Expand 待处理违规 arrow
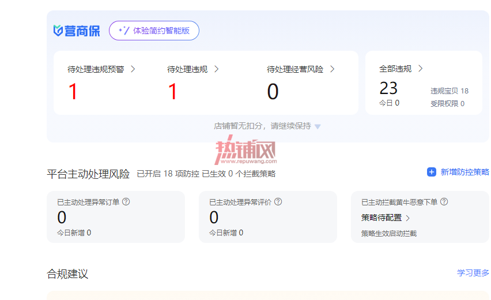The width and height of the screenshot is (491, 300). [x=216, y=69]
